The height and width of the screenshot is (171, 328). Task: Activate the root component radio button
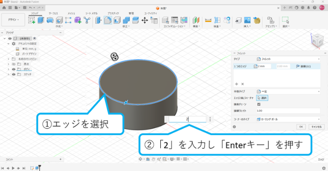click(34, 38)
